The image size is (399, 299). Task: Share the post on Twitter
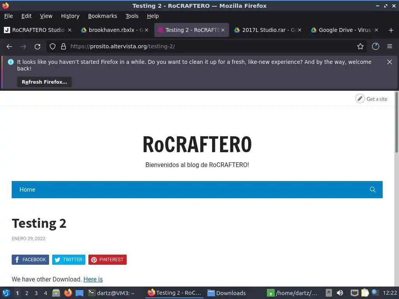(x=69, y=260)
